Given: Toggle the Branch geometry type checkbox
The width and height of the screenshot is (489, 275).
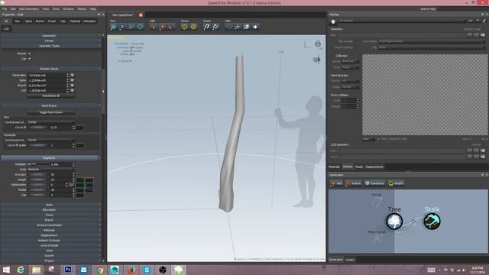Looking at the screenshot, I should tap(29, 53).
